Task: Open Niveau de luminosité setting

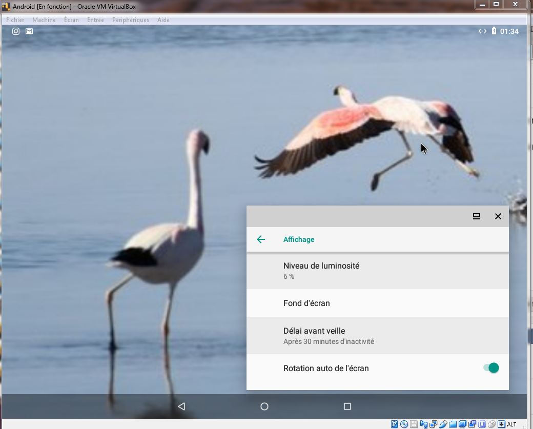Action: pyautogui.click(x=377, y=271)
